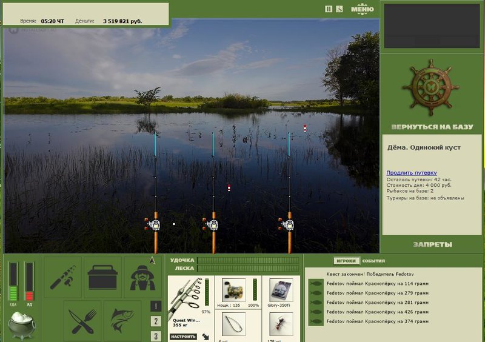The image size is (485, 342).
Task: Click the right fishing rod's reel
Action: [287, 224]
